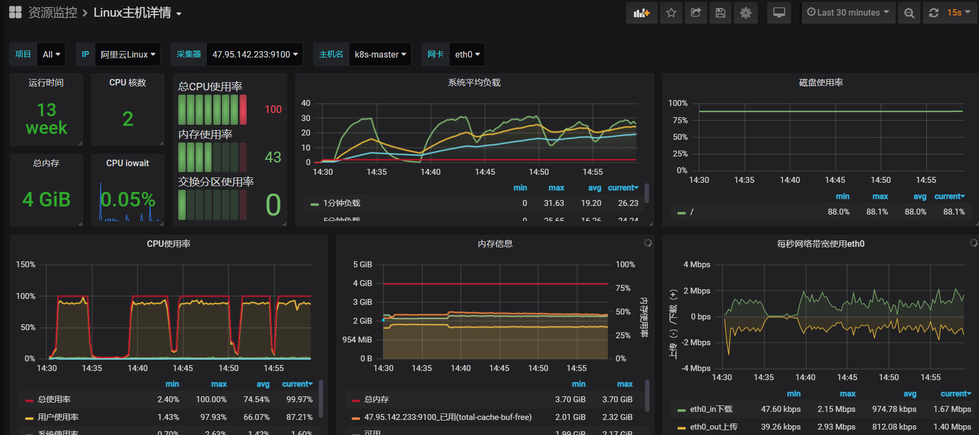Toggle the 总使用率 series visibility
The image size is (979, 435).
54,400
